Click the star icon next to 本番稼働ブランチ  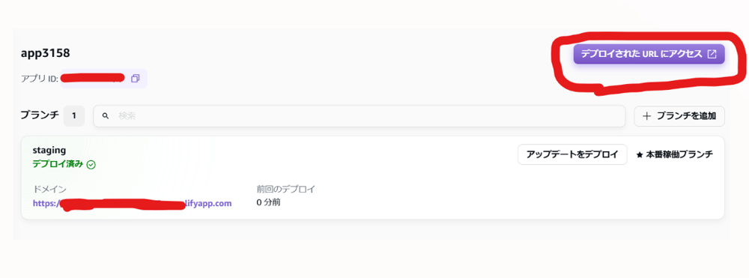(640, 155)
